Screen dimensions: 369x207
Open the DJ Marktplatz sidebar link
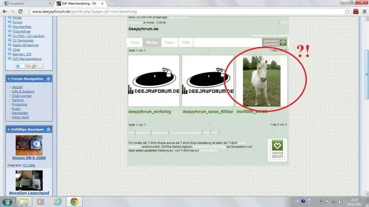(x=23, y=40)
